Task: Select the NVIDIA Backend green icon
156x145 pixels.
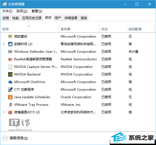Action: click(x=10, y=74)
